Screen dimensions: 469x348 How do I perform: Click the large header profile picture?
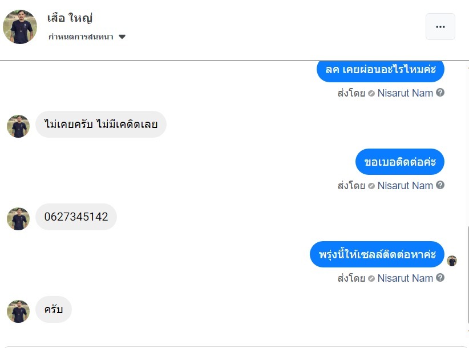coord(20,27)
